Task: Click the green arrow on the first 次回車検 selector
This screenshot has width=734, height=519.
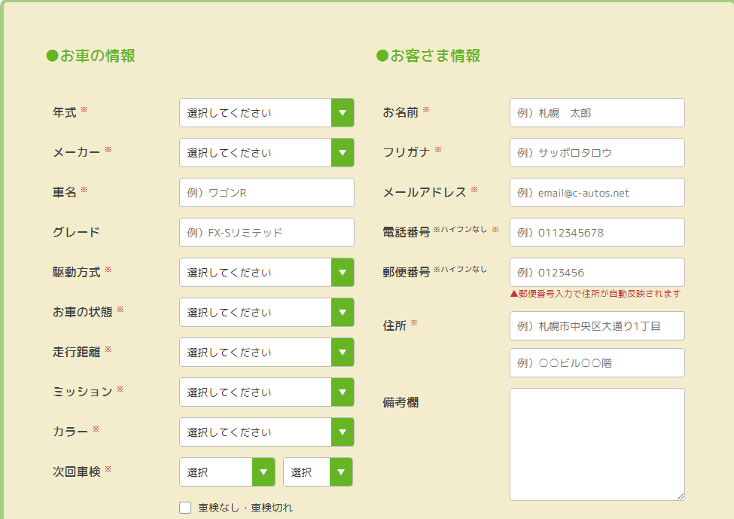Action: [x=263, y=472]
